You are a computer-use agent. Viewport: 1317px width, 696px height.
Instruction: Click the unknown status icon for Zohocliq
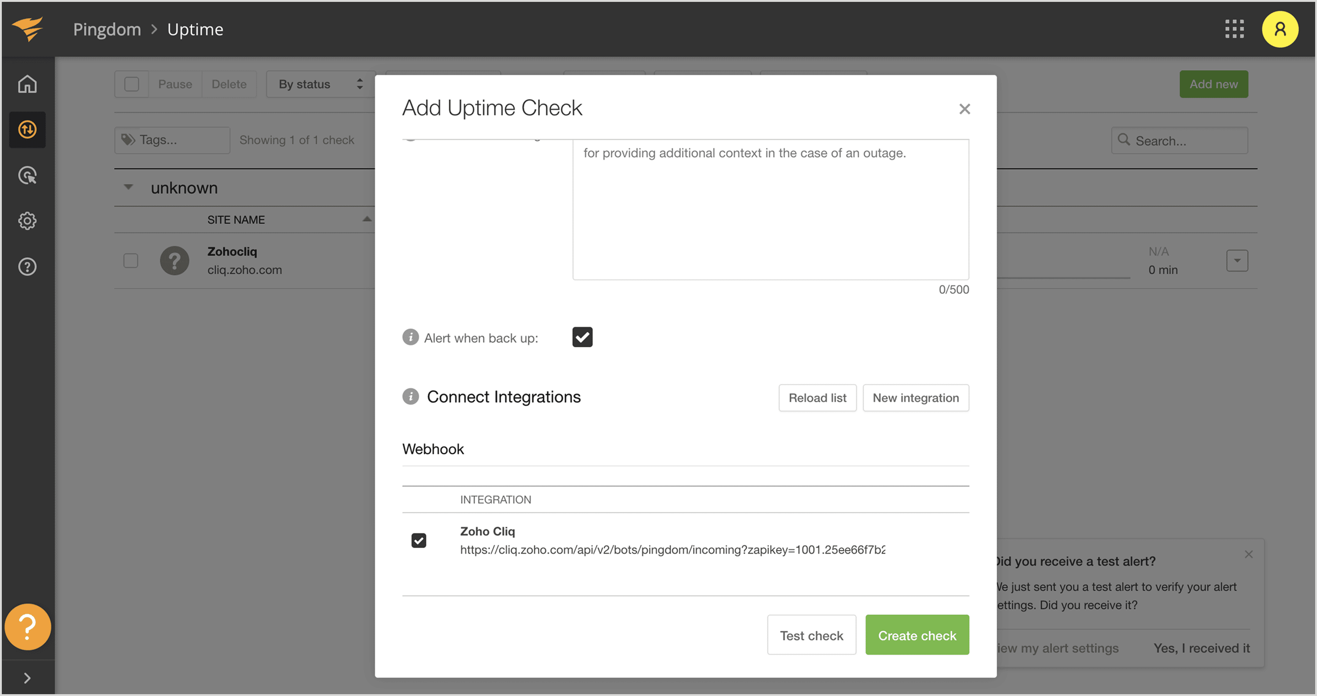click(174, 261)
